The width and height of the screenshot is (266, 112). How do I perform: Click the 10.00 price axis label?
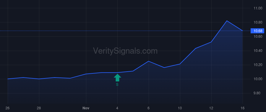point(258,79)
